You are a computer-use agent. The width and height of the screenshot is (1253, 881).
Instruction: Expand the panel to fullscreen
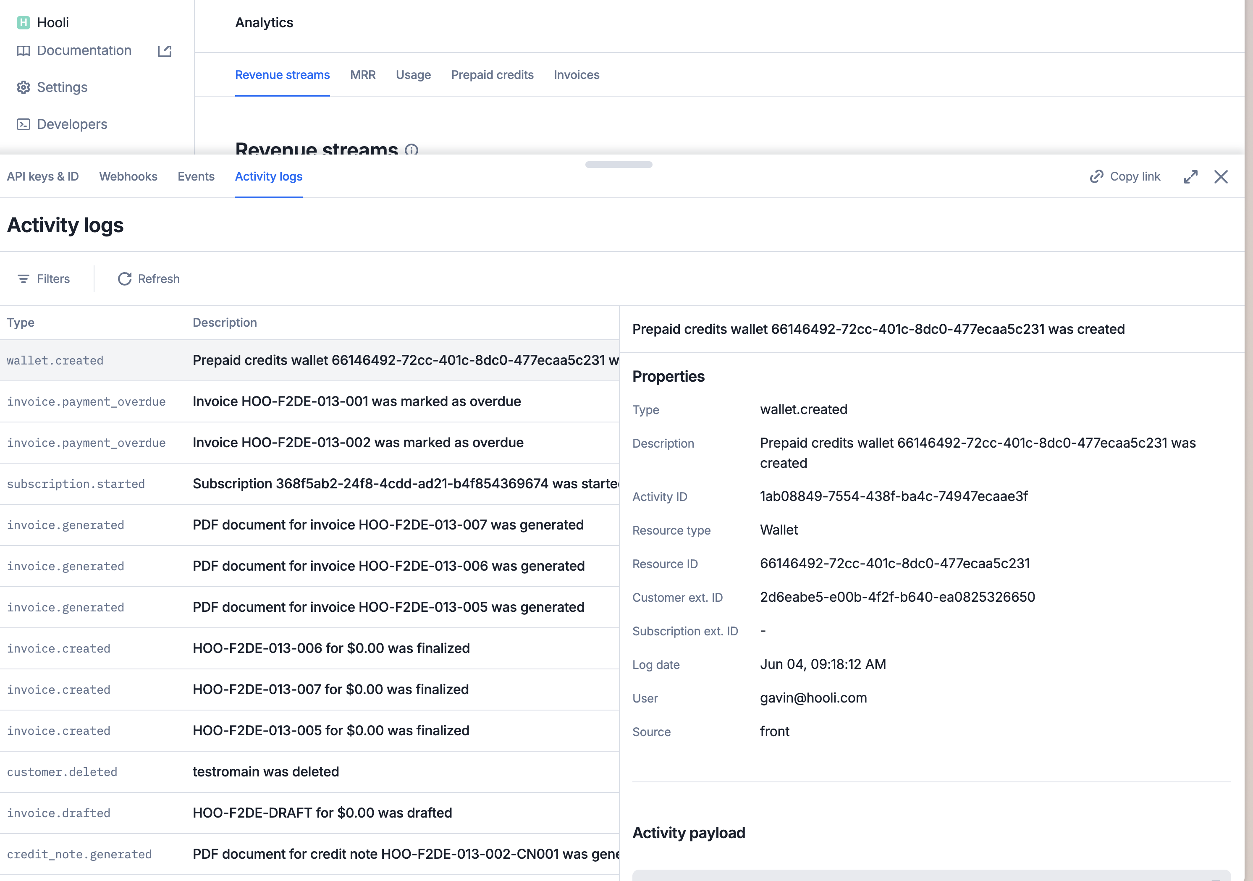point(1191,176)
